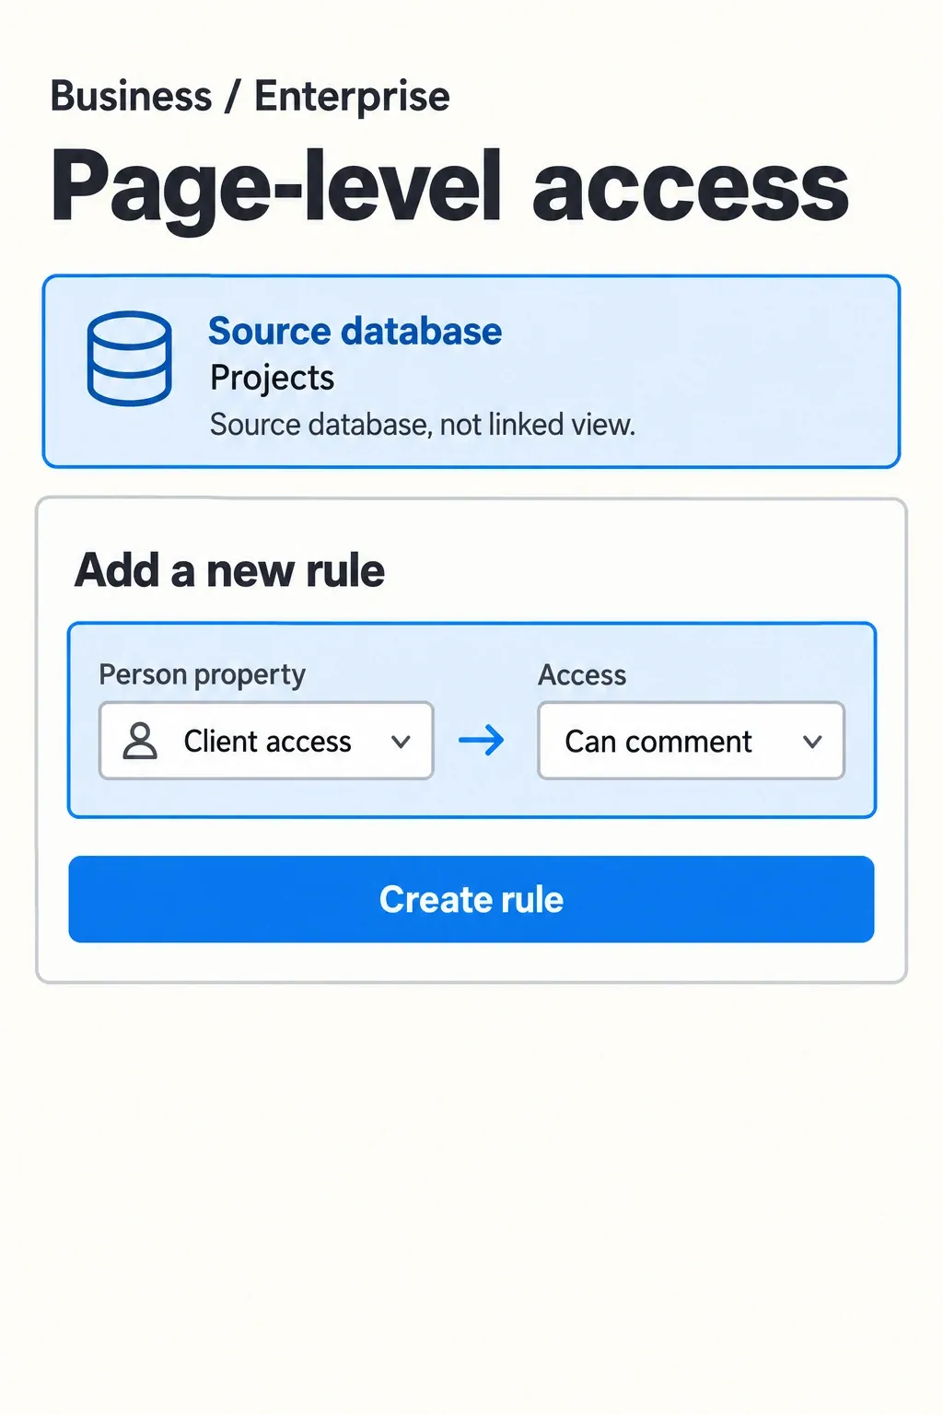Viewport: 943px width, 1415px height.
Task: Click the Person property label
Action: (202, 675)
